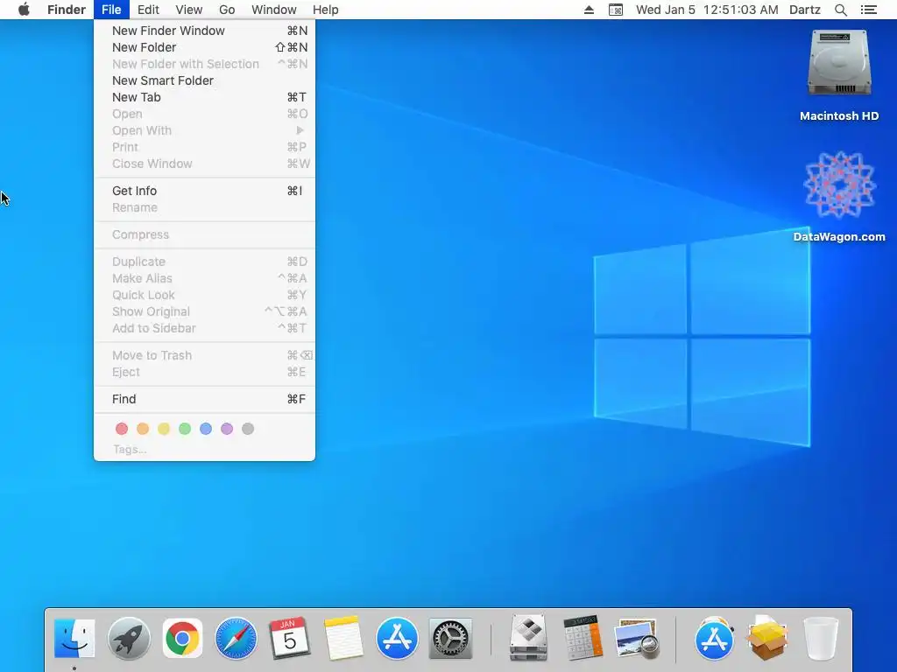
Task: Apply the purple tag color
Action: pyautogui.click(x=227, y=429)
